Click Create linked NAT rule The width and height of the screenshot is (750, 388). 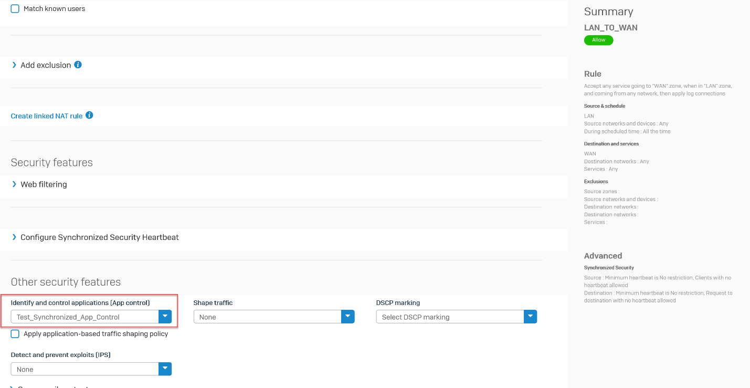click(x=47, y=115)
